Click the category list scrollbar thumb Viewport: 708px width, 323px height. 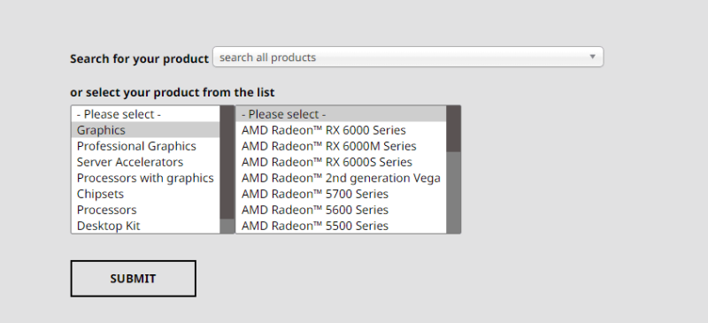(227, 163)
